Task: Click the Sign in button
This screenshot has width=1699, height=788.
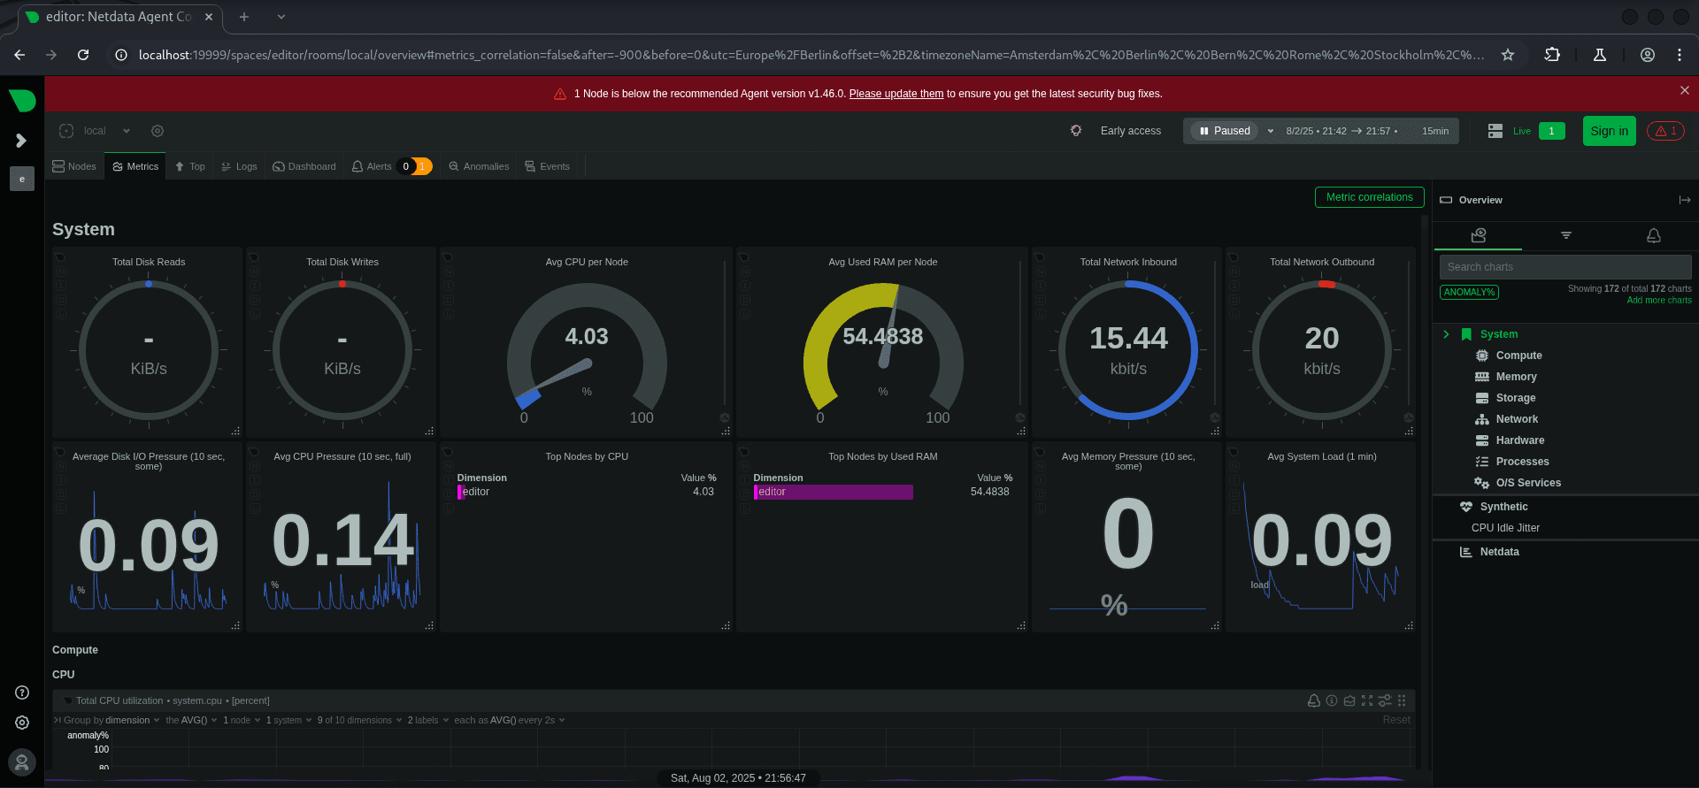Action: tap(1609, 131)
